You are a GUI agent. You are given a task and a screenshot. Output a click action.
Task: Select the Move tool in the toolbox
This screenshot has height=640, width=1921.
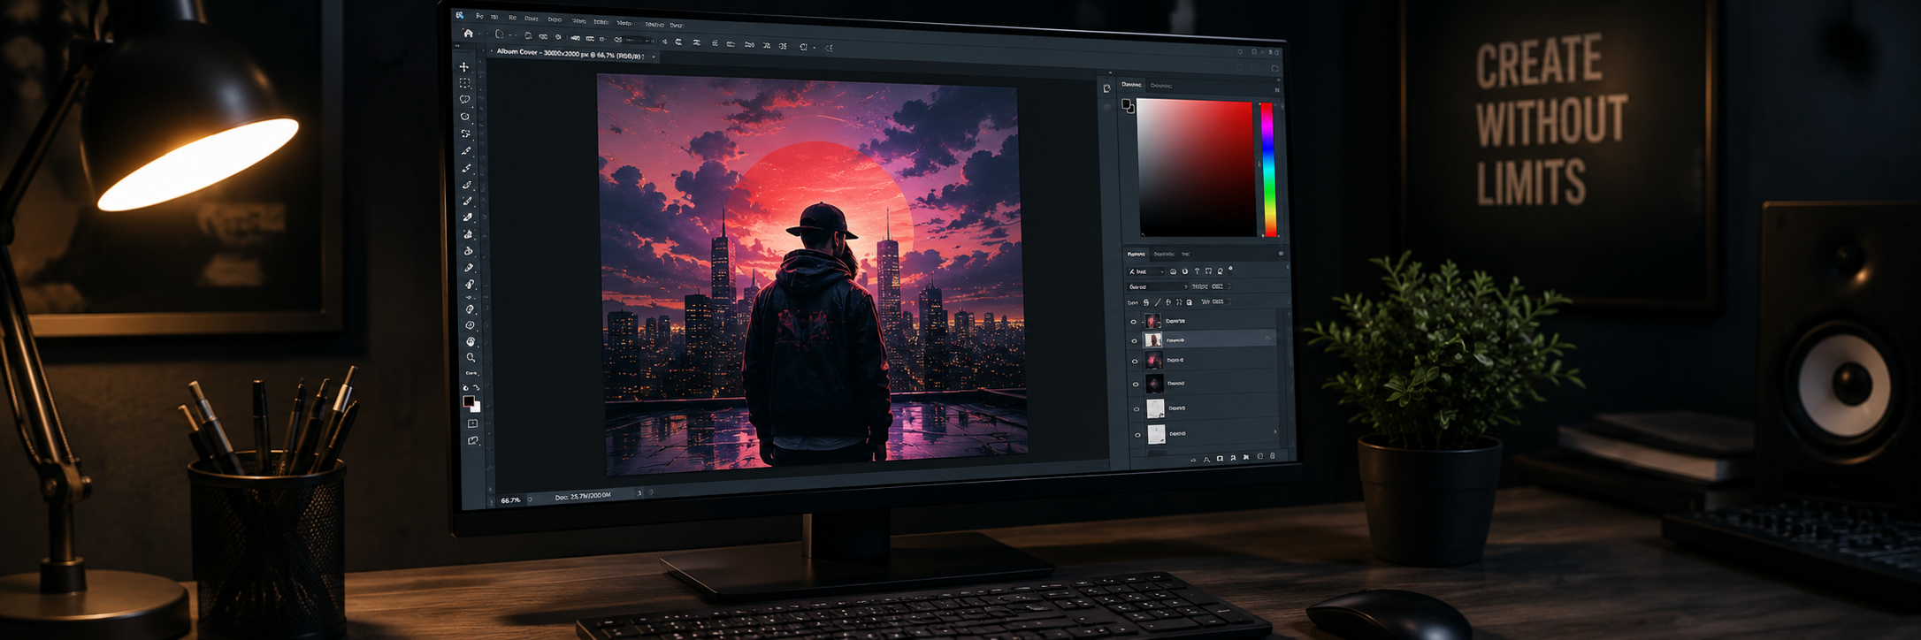coord(464,66)
